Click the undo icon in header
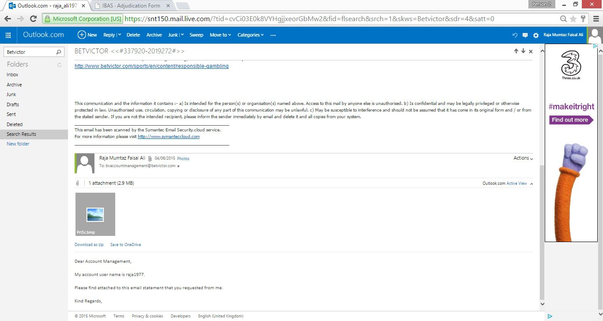This screenshot has width=603, height=321. tap(515, 35)
